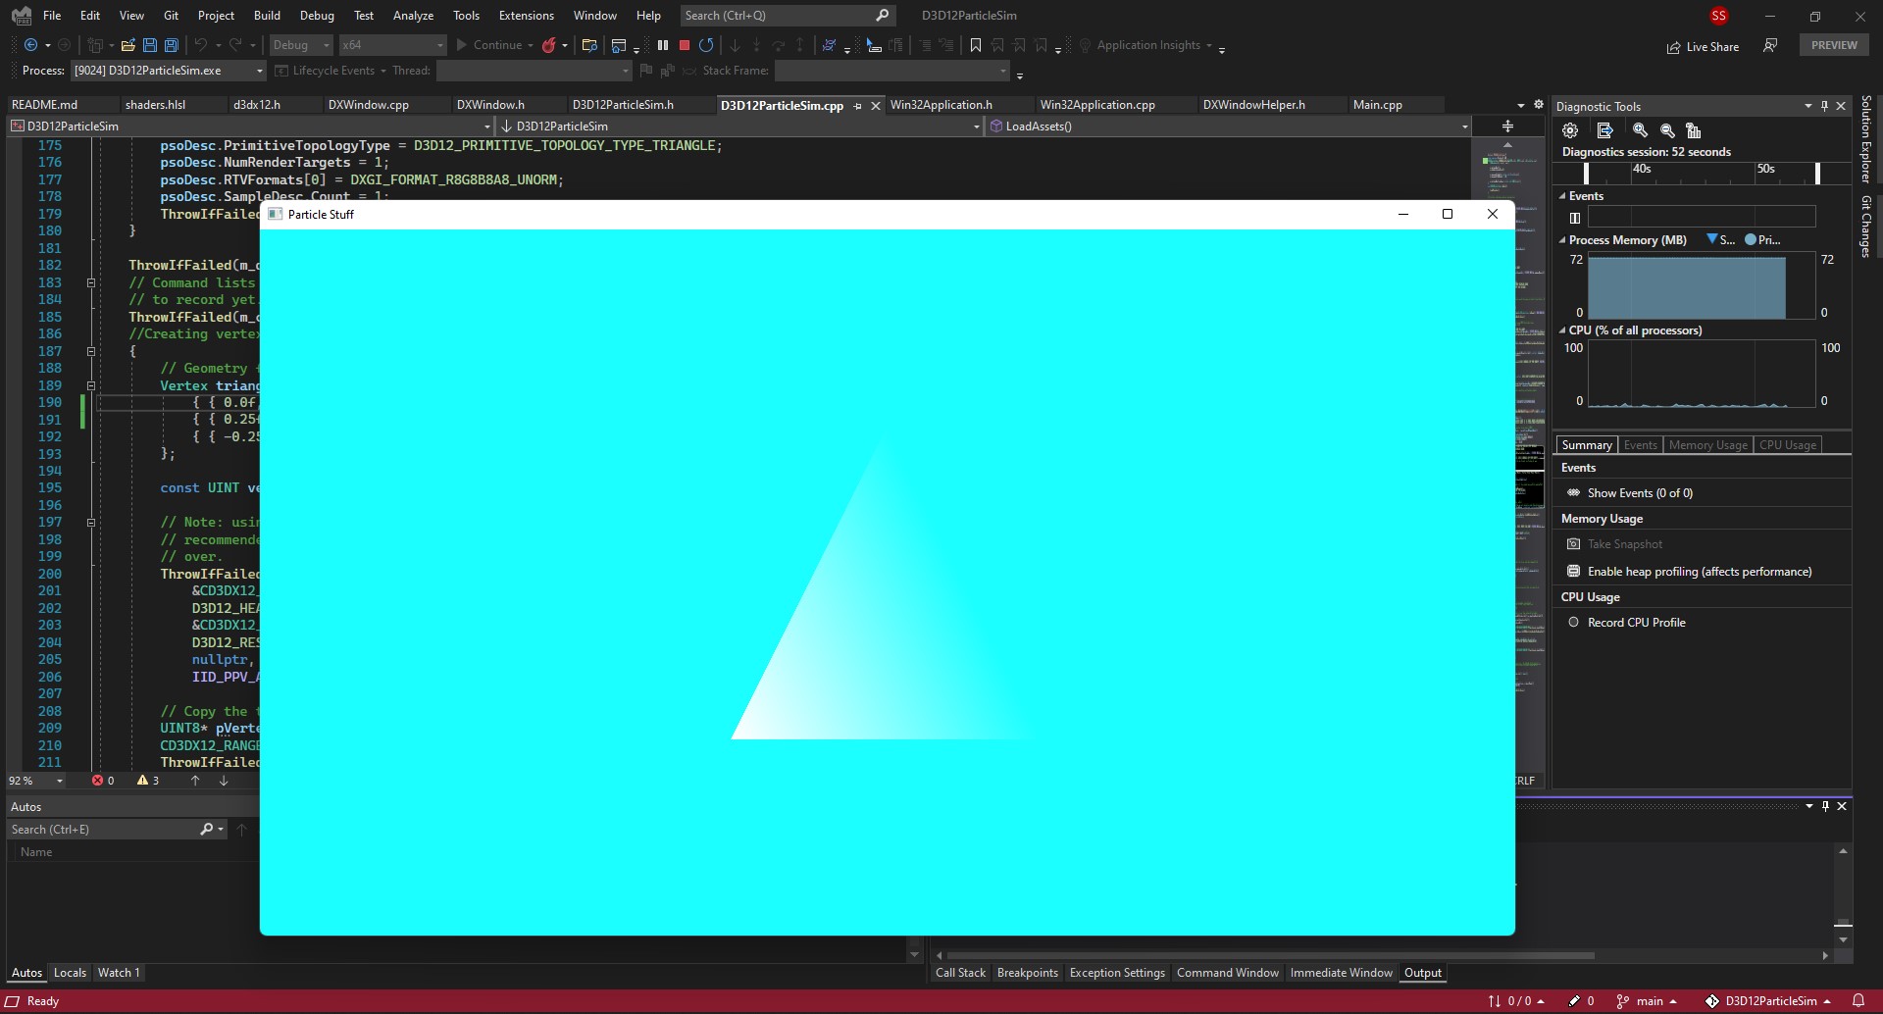Go to next issue down arrow
The image size is (1883, 1014).
(x=224, y=781)
